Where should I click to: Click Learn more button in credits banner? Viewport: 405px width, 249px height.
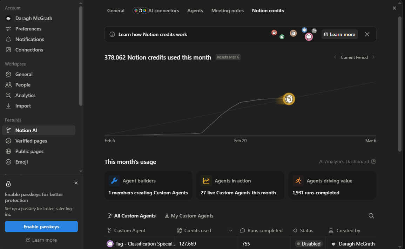pyautogui.click(x=340, y=34)
